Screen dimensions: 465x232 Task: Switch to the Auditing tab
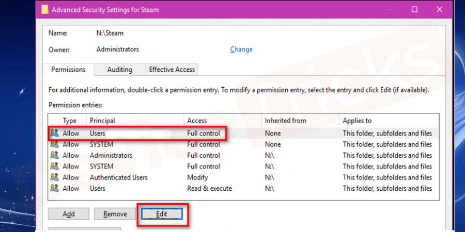[x=119, y=70]
